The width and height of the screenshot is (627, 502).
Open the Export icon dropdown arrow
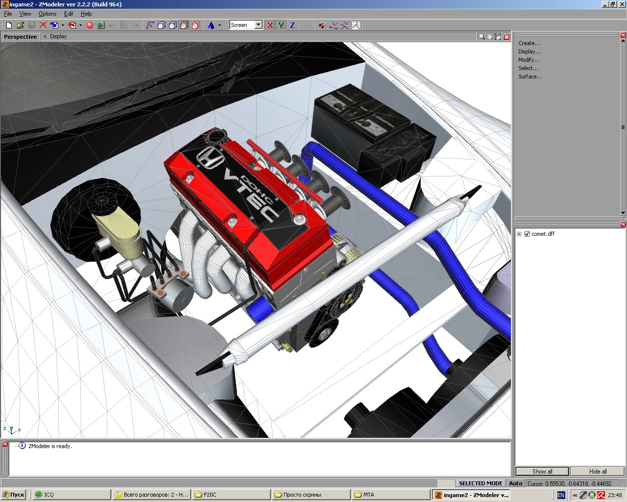point(80,25)
